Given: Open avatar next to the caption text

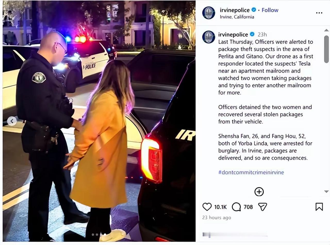Looking at the screenshot, I should pos(209,37).
